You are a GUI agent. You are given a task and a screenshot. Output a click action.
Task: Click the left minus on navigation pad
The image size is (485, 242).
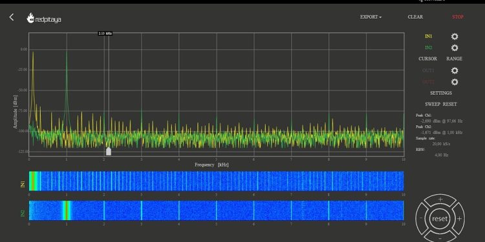tap(421, 218)
